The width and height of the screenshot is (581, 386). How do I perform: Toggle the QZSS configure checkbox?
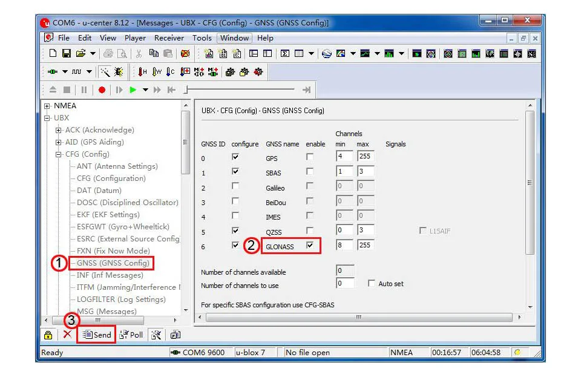(235, 231)
